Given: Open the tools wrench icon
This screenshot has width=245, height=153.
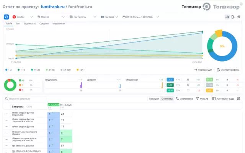Looking at the screenshot, I should 238,17.
